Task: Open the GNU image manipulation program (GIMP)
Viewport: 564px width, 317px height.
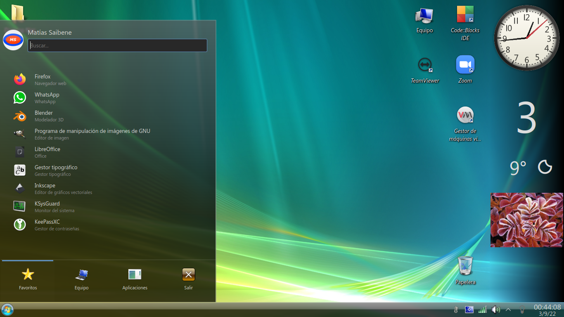Action: coord(108,134)
